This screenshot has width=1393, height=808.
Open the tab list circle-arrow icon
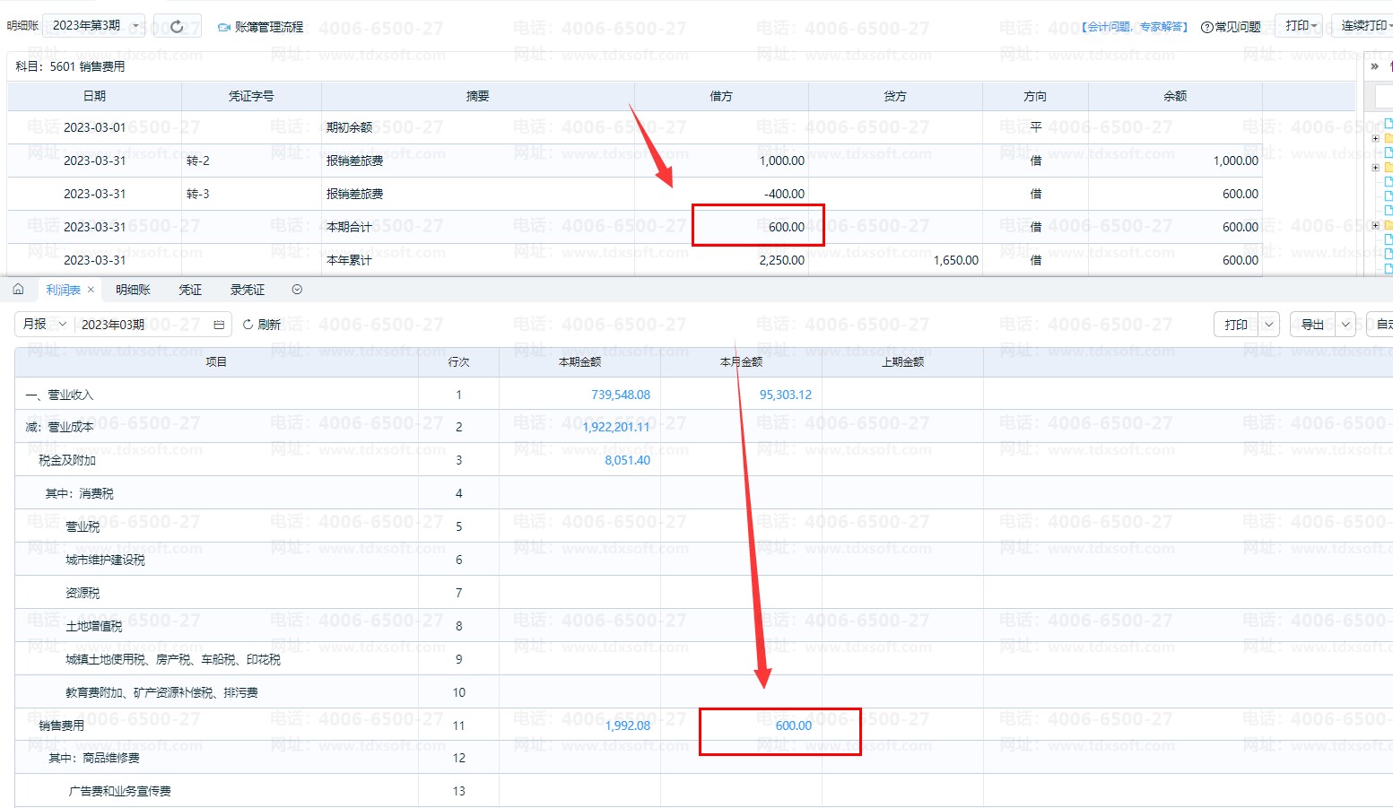pyautogui.click(x=297, y=290)
